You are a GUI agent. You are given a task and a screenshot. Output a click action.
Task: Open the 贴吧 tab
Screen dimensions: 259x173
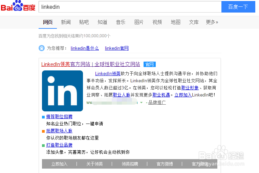pyautogui.click(x=84, y=22)
